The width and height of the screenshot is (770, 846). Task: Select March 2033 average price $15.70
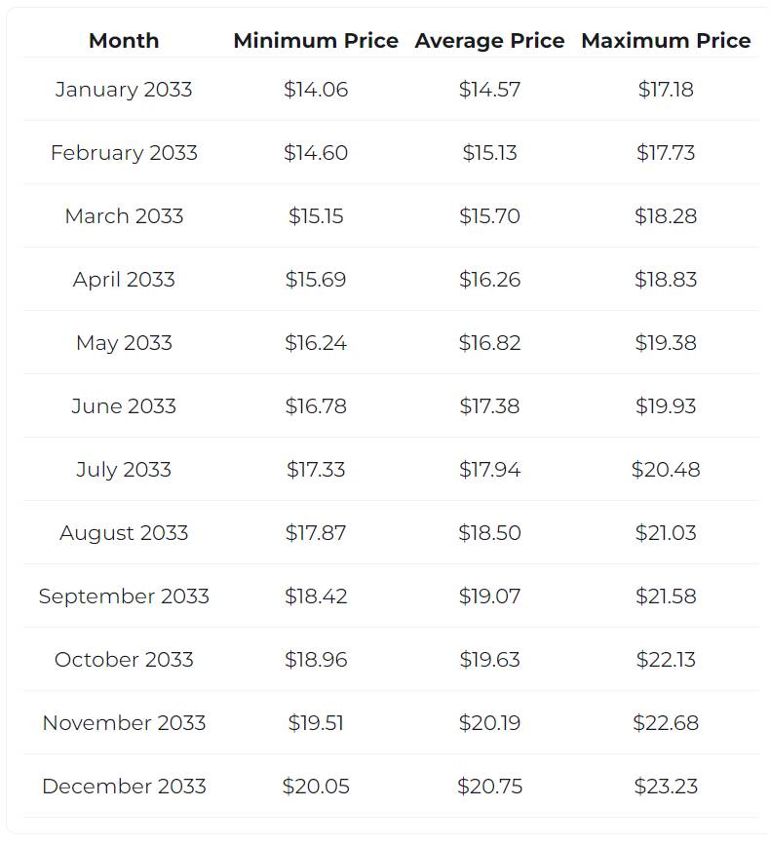[489, 216]
